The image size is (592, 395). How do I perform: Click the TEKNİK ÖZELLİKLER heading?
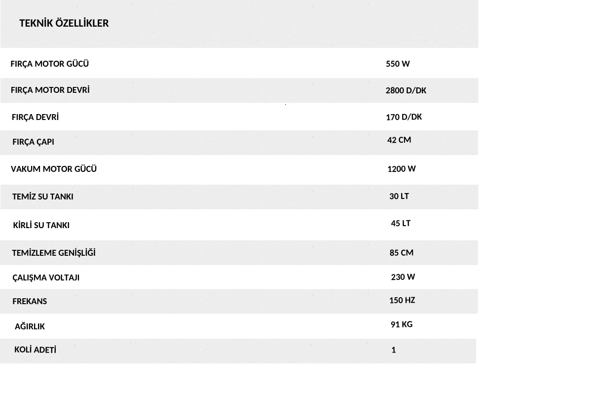[x=64, y=23]
